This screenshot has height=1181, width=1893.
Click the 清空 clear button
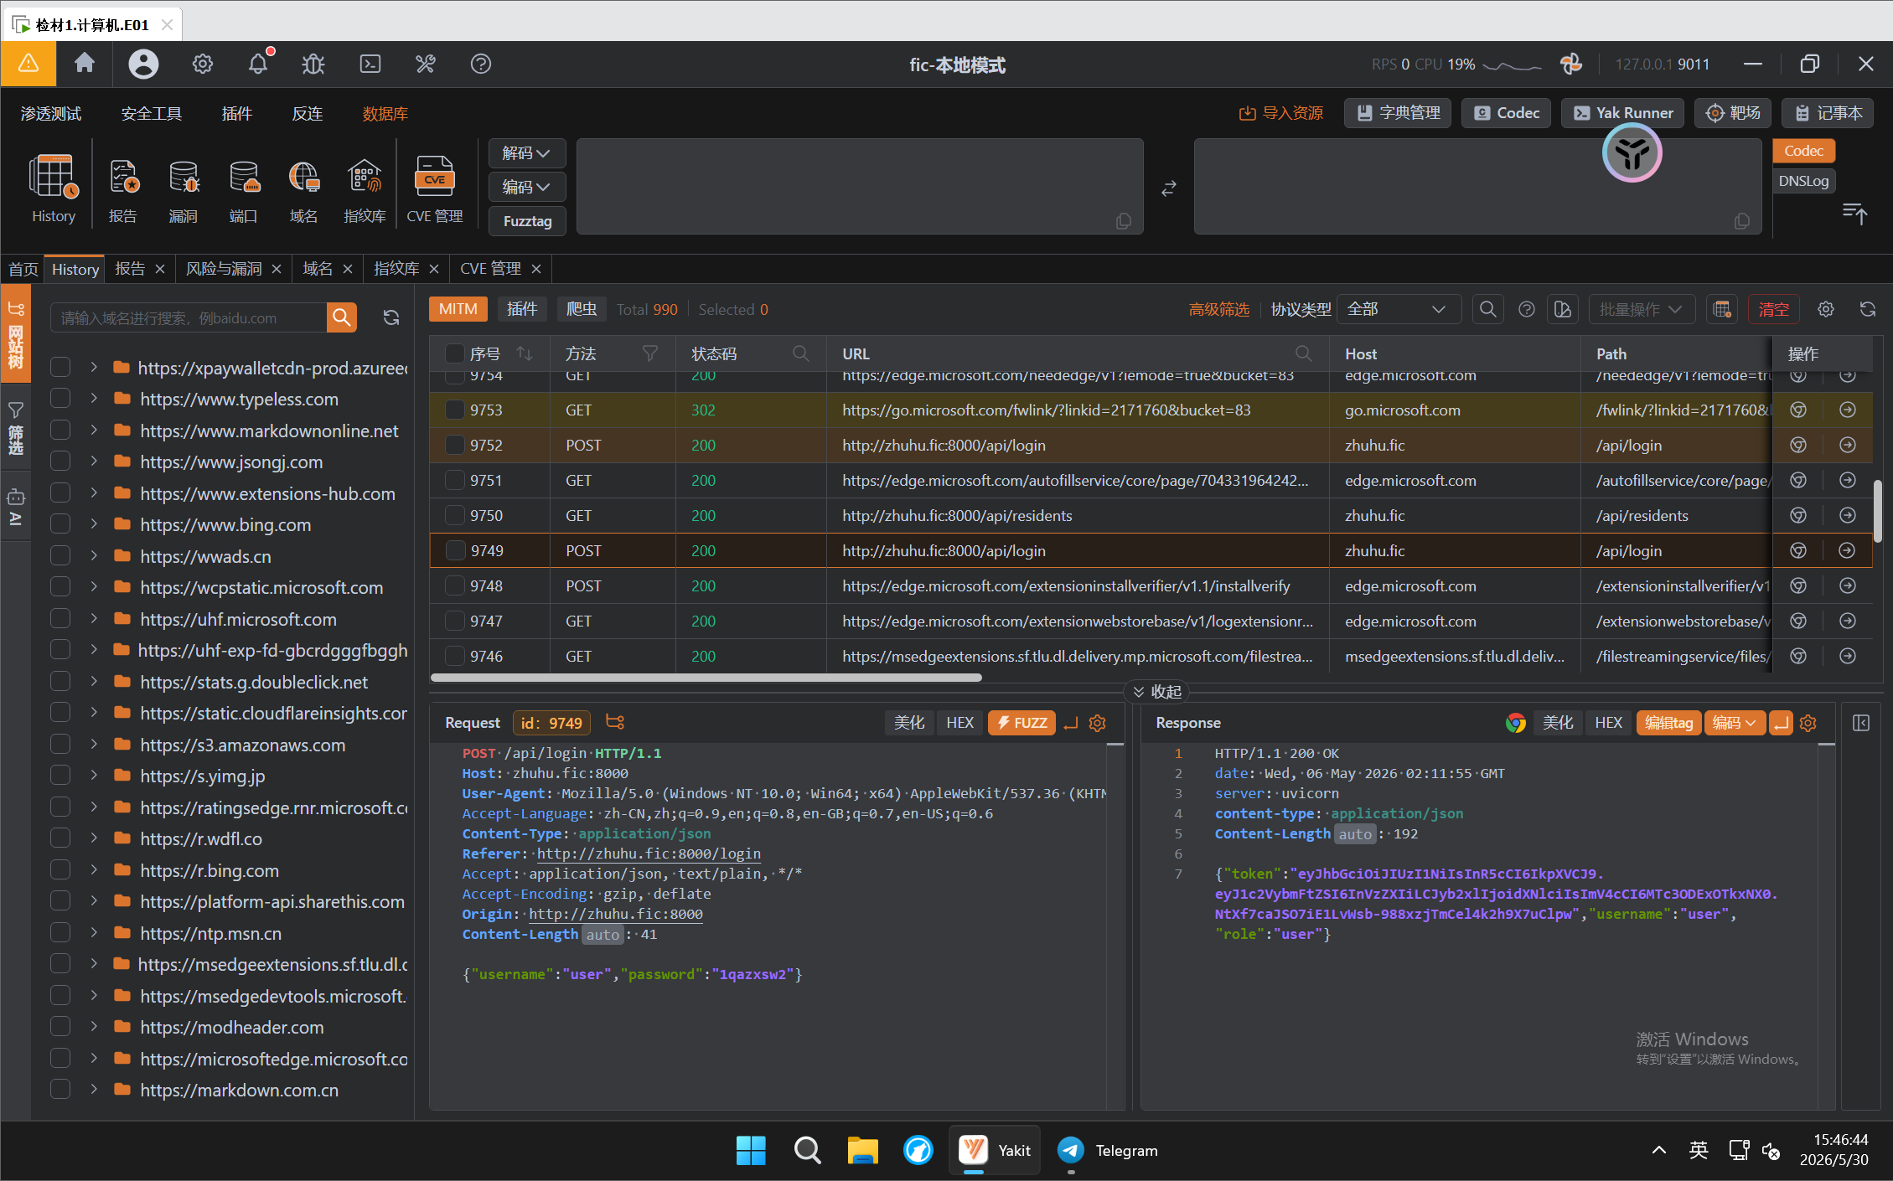point(1774,309)
